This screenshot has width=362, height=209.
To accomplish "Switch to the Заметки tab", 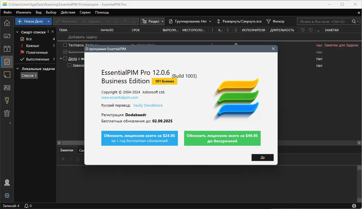I will point(67,150).
